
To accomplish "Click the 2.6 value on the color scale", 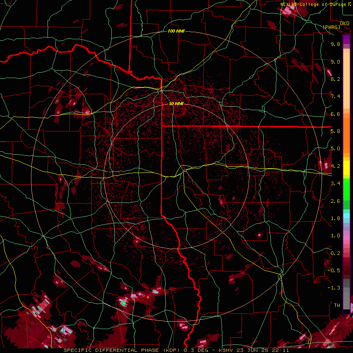I will click(335, 201).
